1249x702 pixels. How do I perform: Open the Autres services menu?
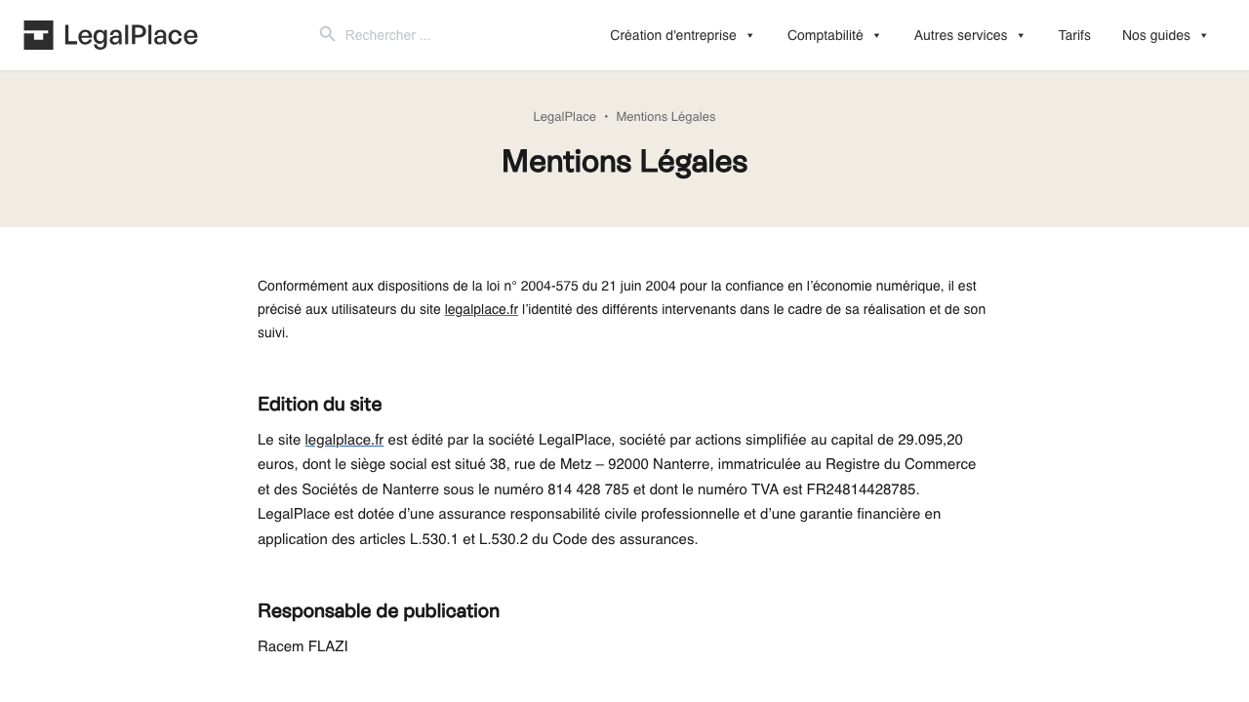click(x=960, y=35)
